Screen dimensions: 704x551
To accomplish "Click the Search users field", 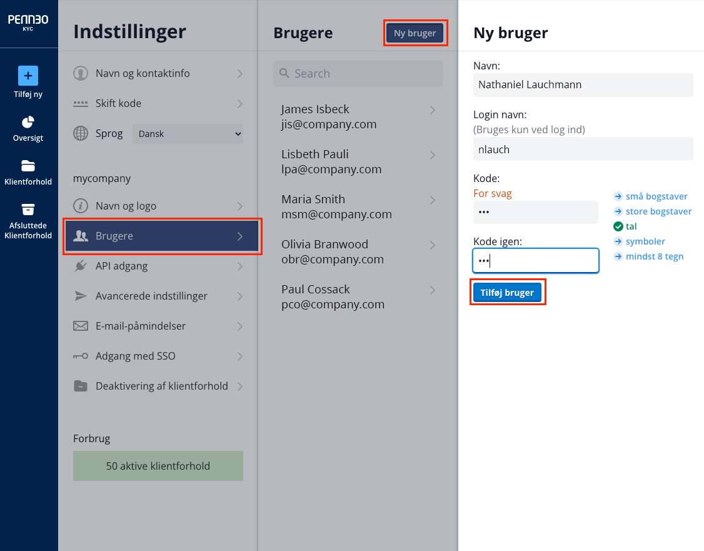I will pyautogui.click(x=358, y=74).
